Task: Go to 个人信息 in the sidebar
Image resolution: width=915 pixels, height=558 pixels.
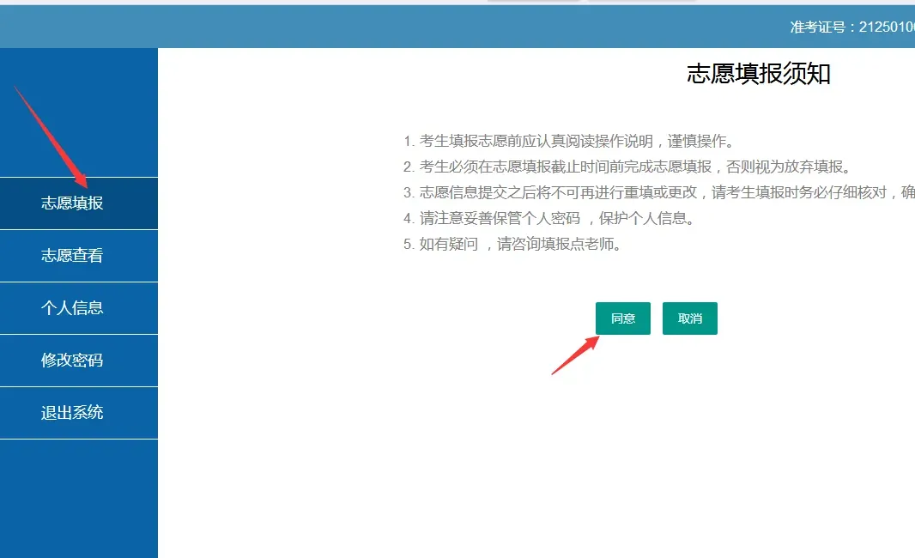Action: point(79,308)
